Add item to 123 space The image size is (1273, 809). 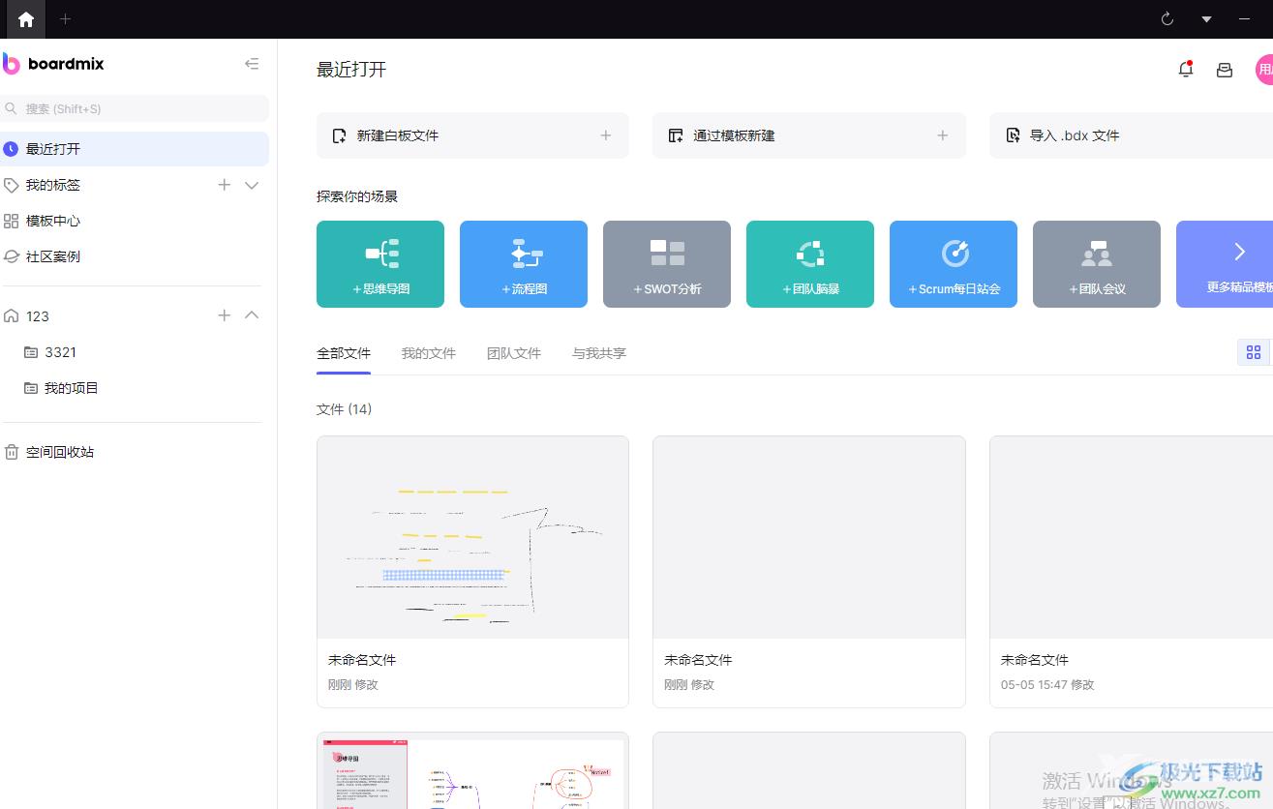coord(225,315)
